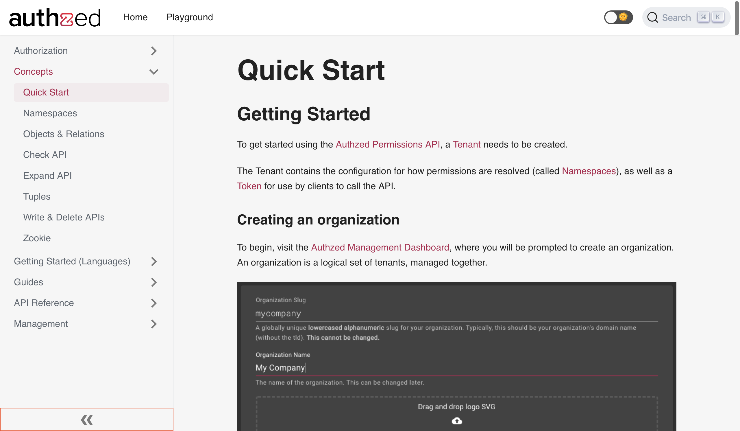740x431 pixels.
Task: Expand the Authorization section chevron
Action: 153,51
